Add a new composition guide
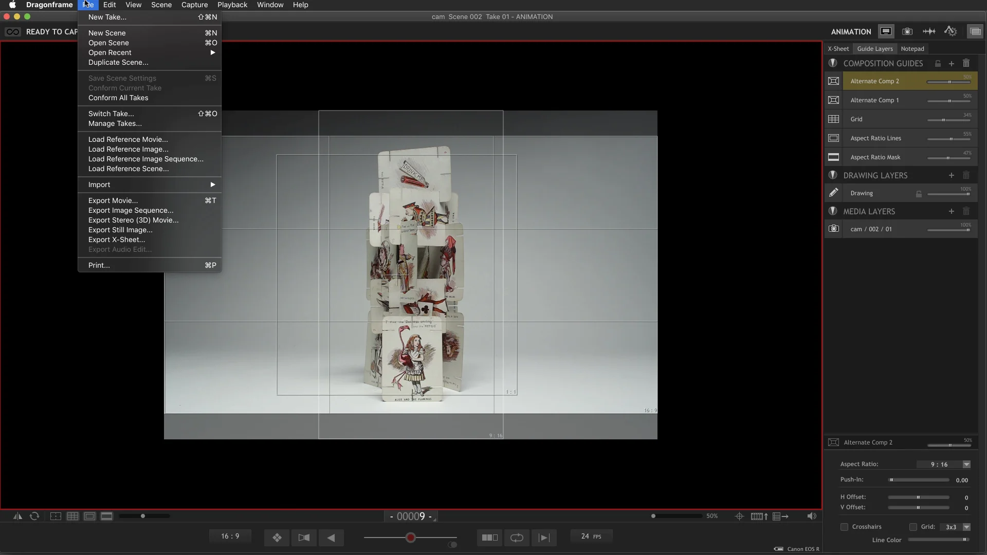 pyautogui.click(x=952, y=64)
